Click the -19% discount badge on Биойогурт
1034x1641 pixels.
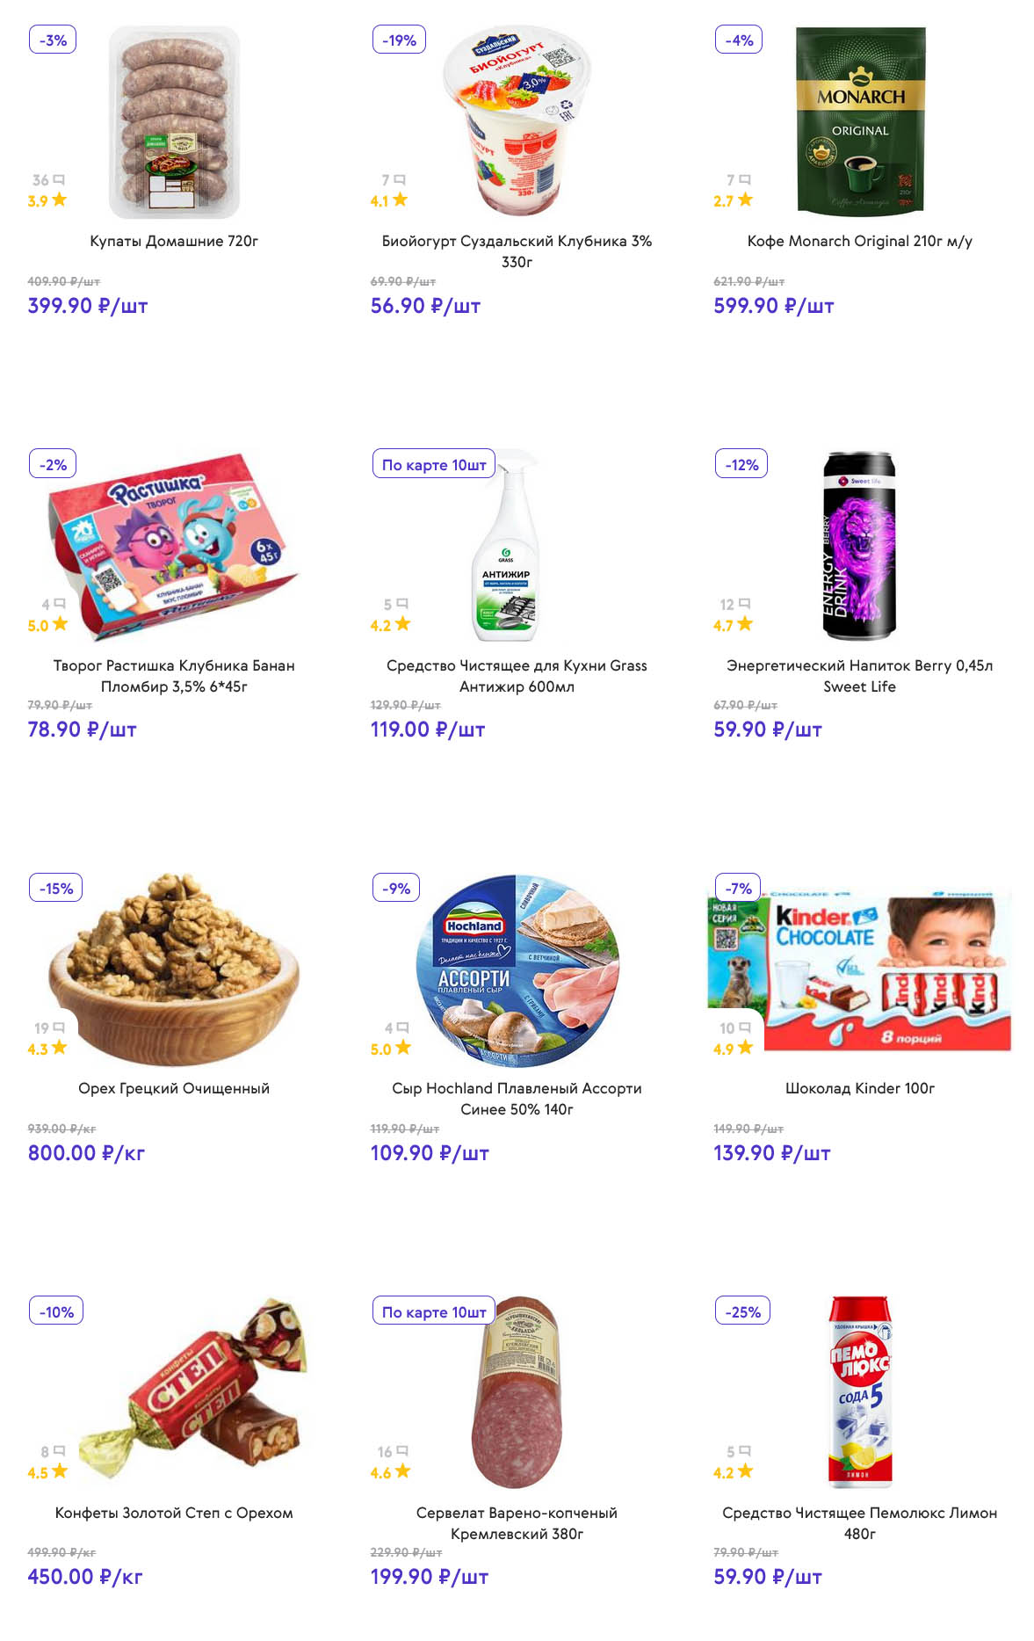(x=399, y=40)
